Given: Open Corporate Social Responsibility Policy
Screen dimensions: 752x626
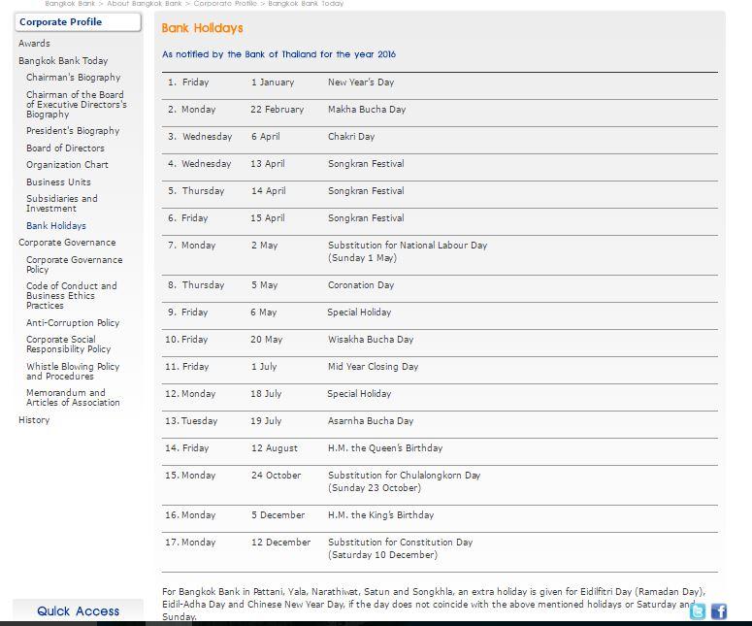Looking at the screenshot, I should pos(69,344).
